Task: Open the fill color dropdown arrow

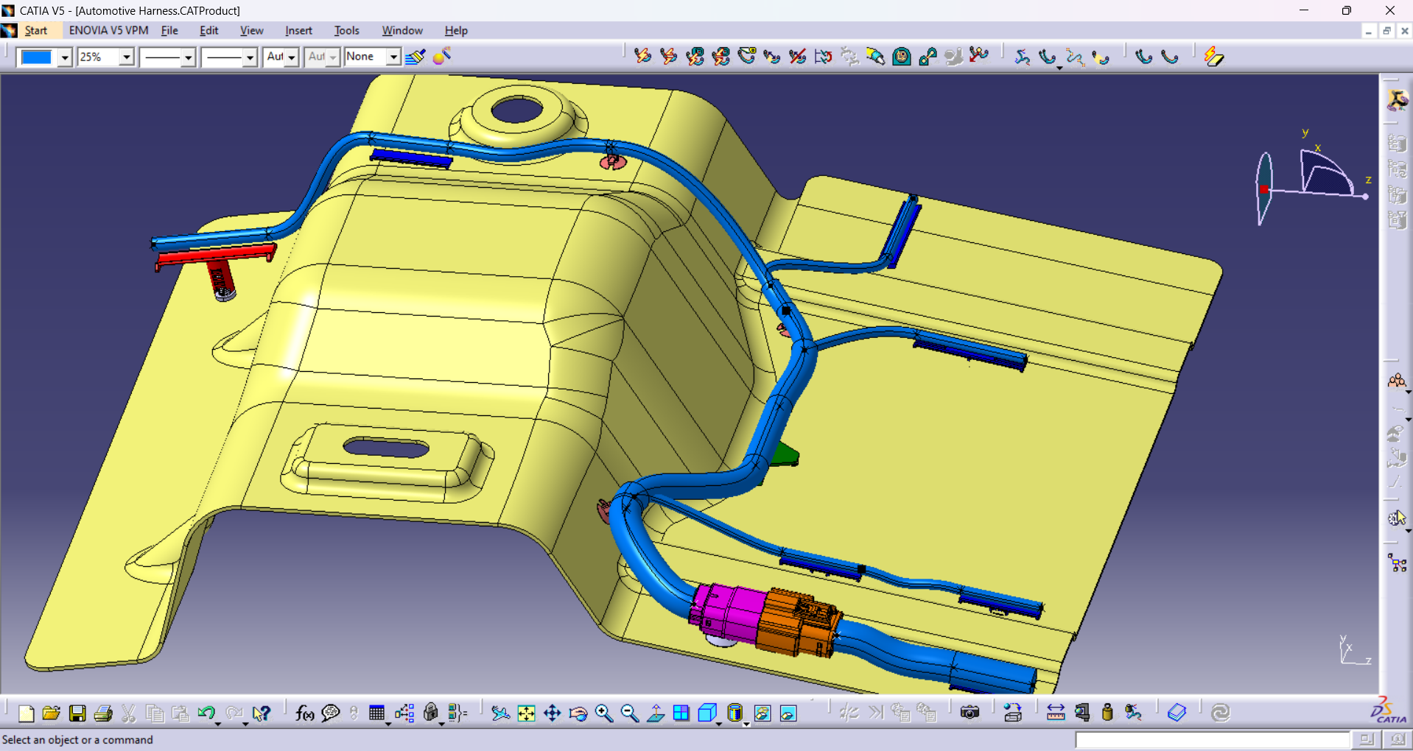Action: 65,57
